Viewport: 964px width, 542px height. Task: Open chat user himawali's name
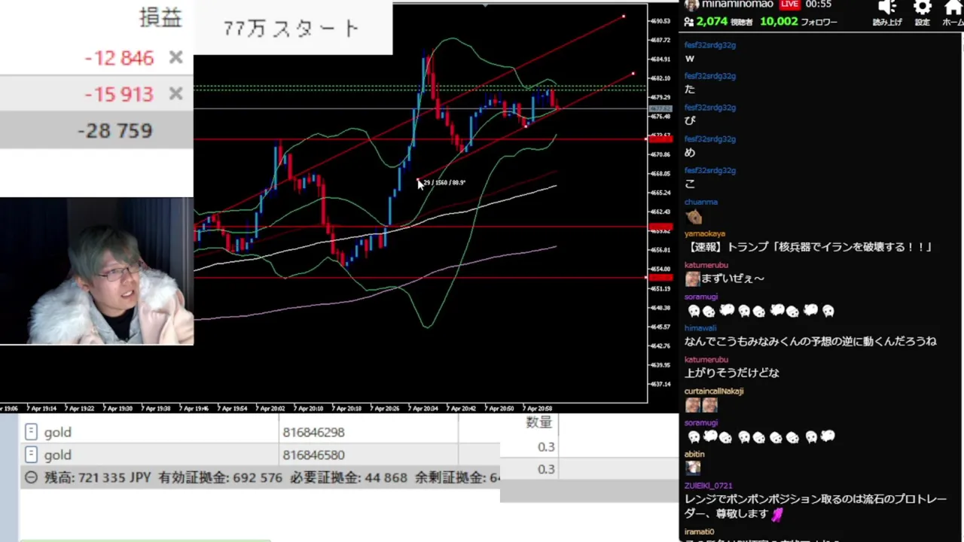point(700,328)
